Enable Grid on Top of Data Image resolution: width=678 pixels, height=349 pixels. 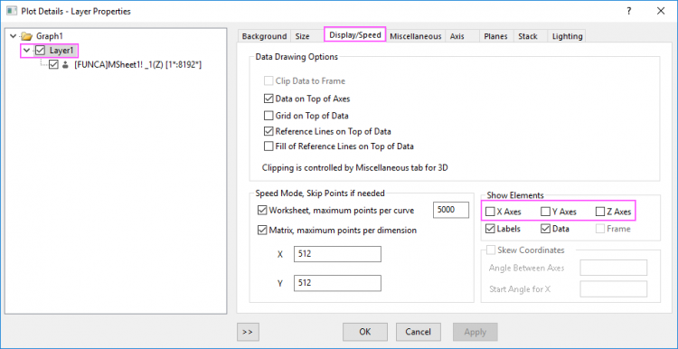point(268,116)
